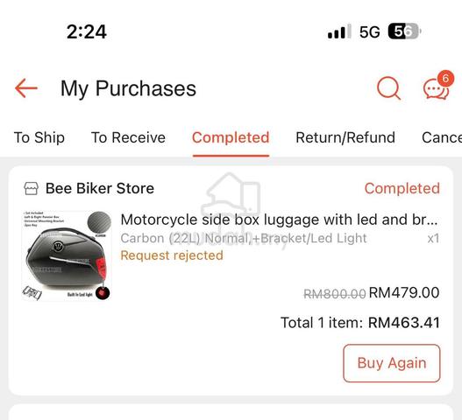
Task: Open the motorcycle side box product thumbnail
Action: [67, 255]
